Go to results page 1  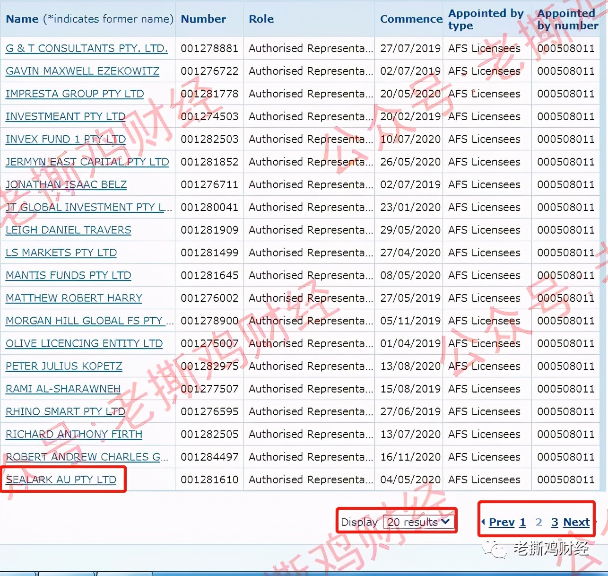tap(522, 522)
